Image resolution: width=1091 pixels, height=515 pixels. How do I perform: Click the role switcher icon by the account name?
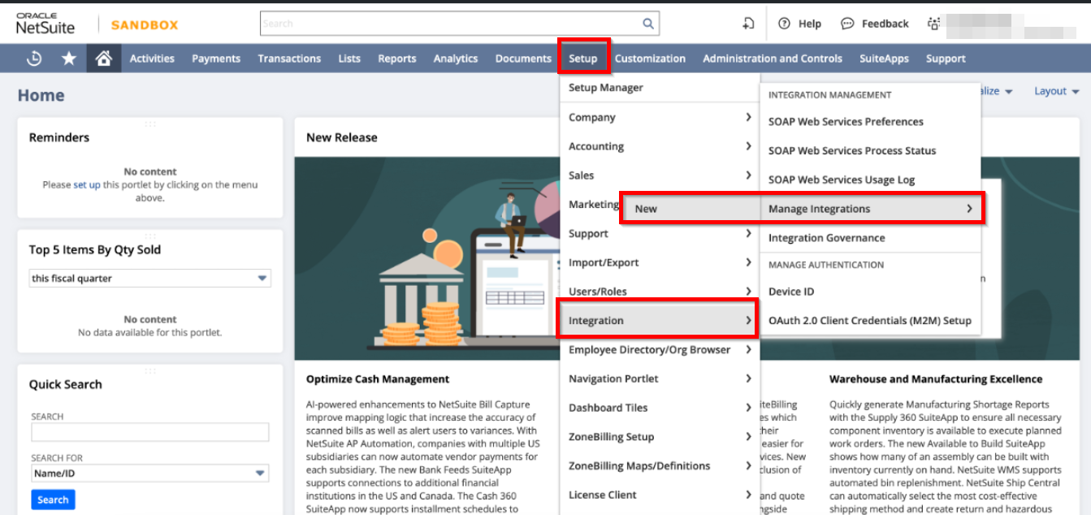click(x=933, y=24)
